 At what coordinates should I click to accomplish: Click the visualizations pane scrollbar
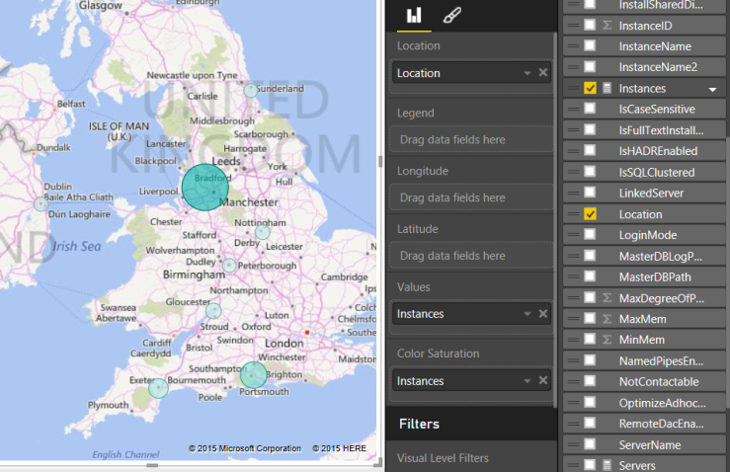point(555,219)
